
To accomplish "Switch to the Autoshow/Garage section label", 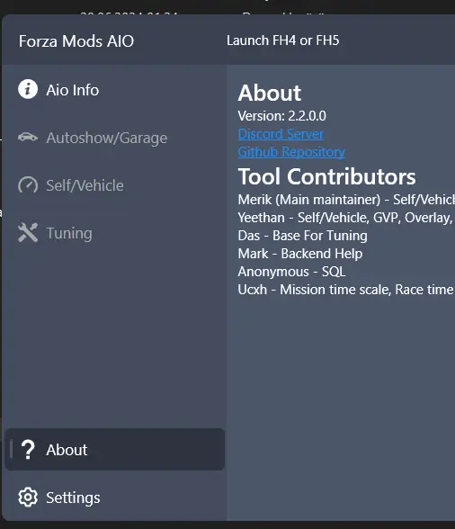I will pyautogui.click(x=107, y=138).
